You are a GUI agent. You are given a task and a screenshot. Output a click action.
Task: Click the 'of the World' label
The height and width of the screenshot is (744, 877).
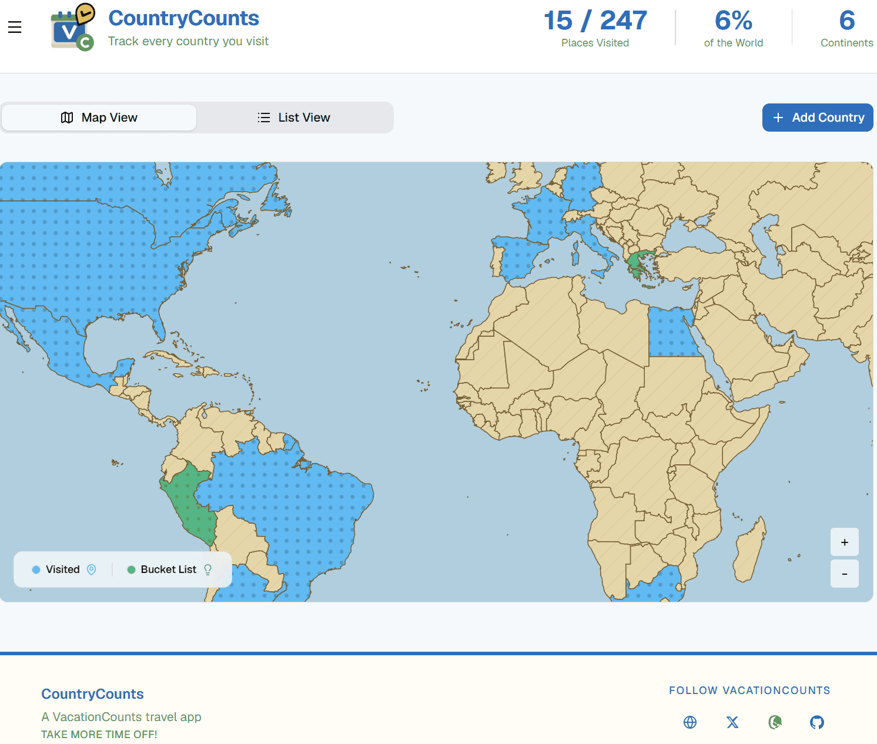point(734,43)
